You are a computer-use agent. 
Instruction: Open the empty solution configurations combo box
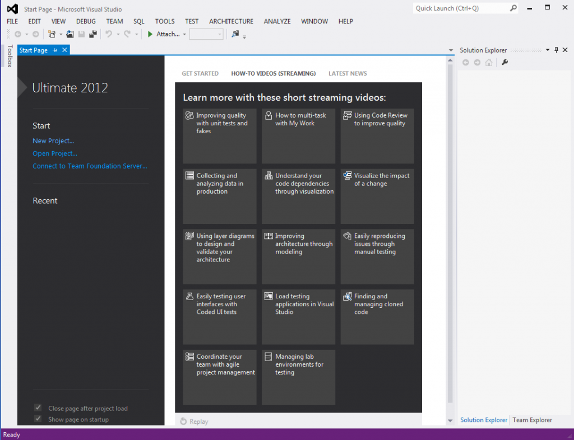pyautogui.click(x=206, y=34)
